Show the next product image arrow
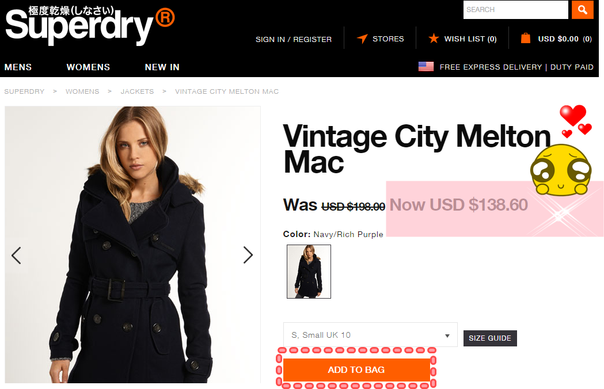The height and width of the screenshot is (389, 604). [x=248, y=255]
